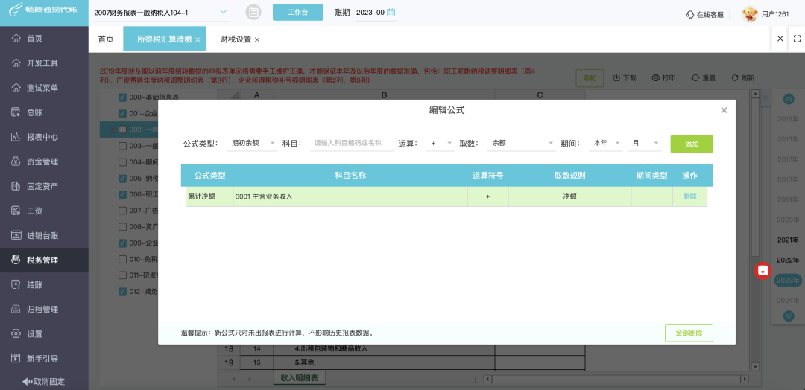This screenshot has height=390, width=805.
Task: Click the round icon next to 工作台
Action: (253, 13)
